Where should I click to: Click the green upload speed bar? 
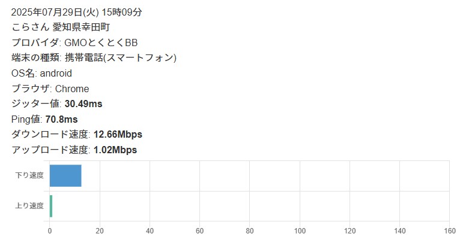click(51, 206)
